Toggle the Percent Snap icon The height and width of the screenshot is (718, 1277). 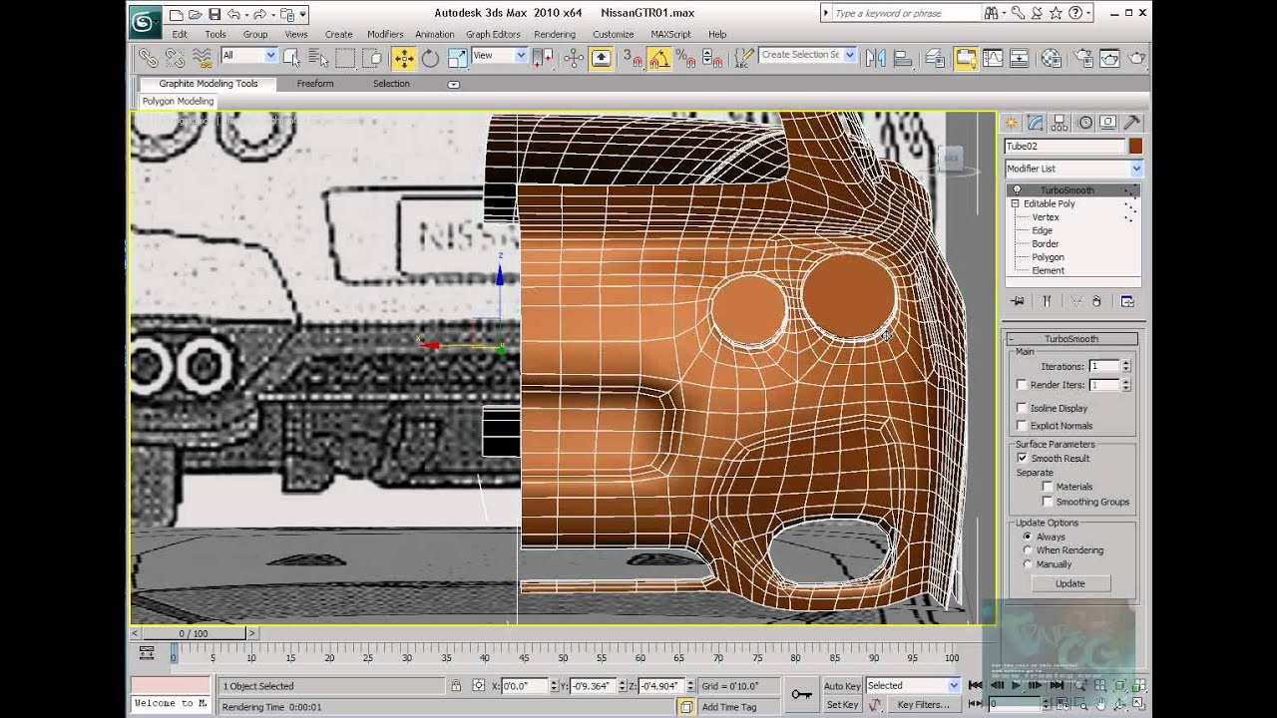tap(684, 58)
